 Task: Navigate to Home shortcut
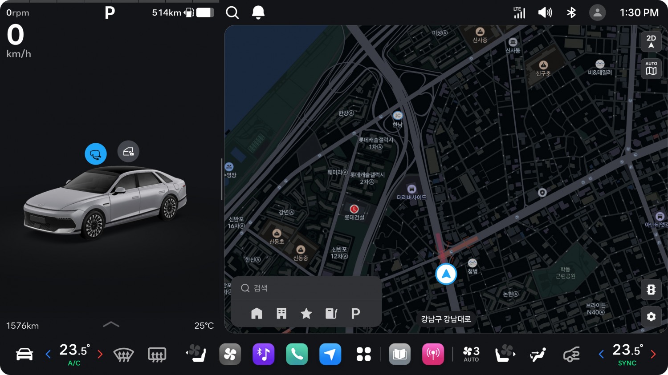coord(257,314)
